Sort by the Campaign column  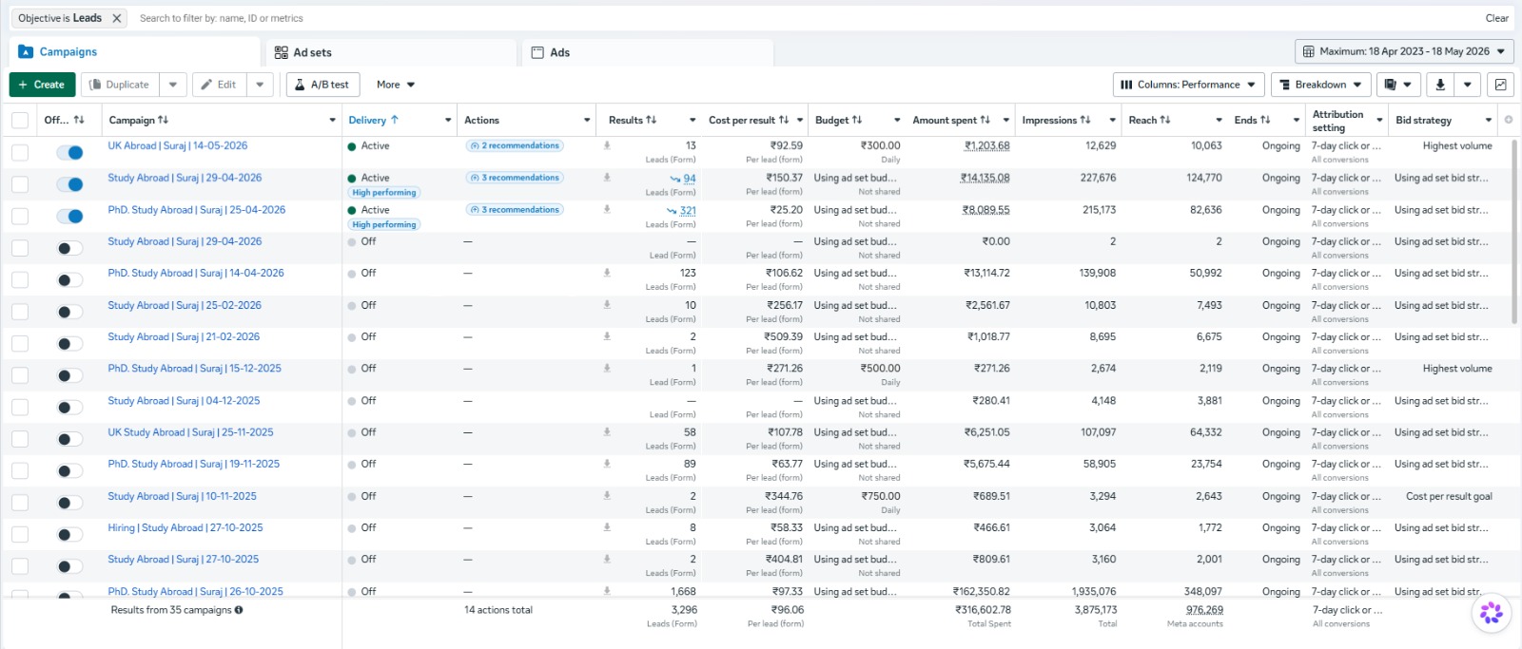pyautogui.click(x=164, y=120)
